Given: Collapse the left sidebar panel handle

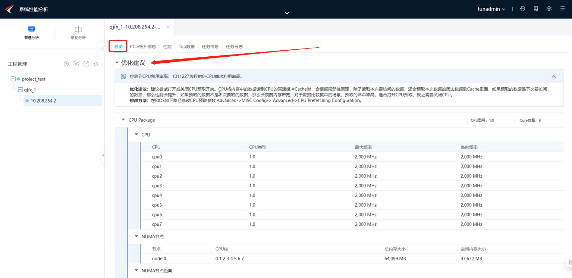Looking at the screenshot, I should click(x=103, y=155).
